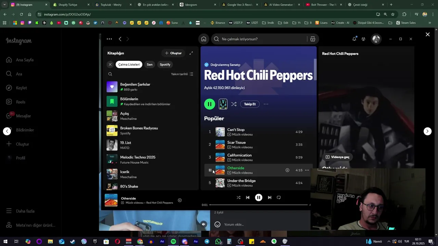This screenshot has height=246, width=438.
Task: Open WhatsApp from the Windows taskbar
Action: tap(218, 242)
